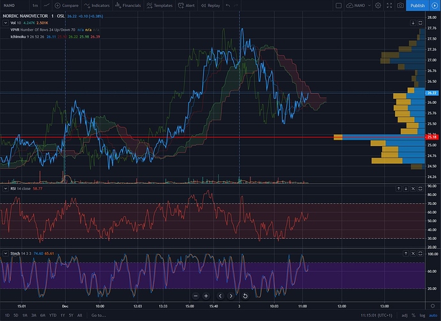Enter fullscreen chart mode
This screenshot has width=441, height=321.
point(389,5)
